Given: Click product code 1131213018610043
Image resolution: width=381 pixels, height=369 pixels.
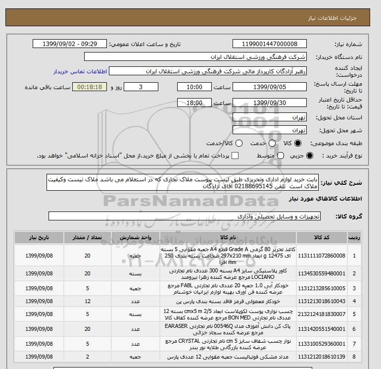Looking at the screenshot, I should pos(322,301).
